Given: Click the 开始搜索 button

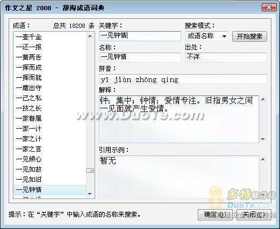Looking at the screenshot, I should pyautogui.click(x=249, y=36).
